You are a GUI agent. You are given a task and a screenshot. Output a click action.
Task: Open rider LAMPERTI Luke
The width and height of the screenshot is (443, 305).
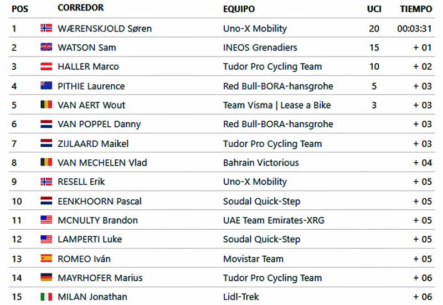click(x=90, y=239)
